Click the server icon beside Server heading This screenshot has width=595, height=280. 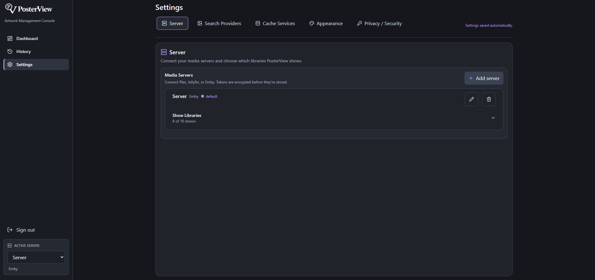click(164, 52)
